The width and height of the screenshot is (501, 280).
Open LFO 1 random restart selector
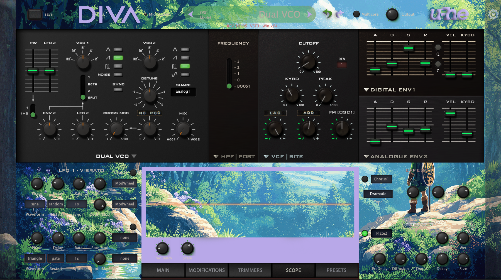click(x=56, y=204)
